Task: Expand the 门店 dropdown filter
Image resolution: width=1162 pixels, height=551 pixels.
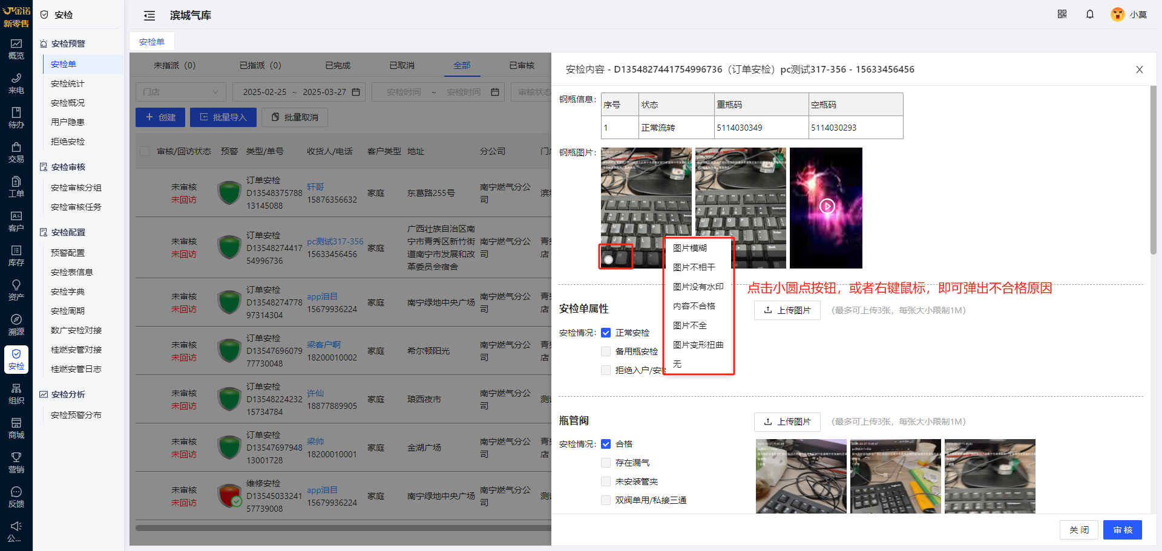Action: coord(180,92)
